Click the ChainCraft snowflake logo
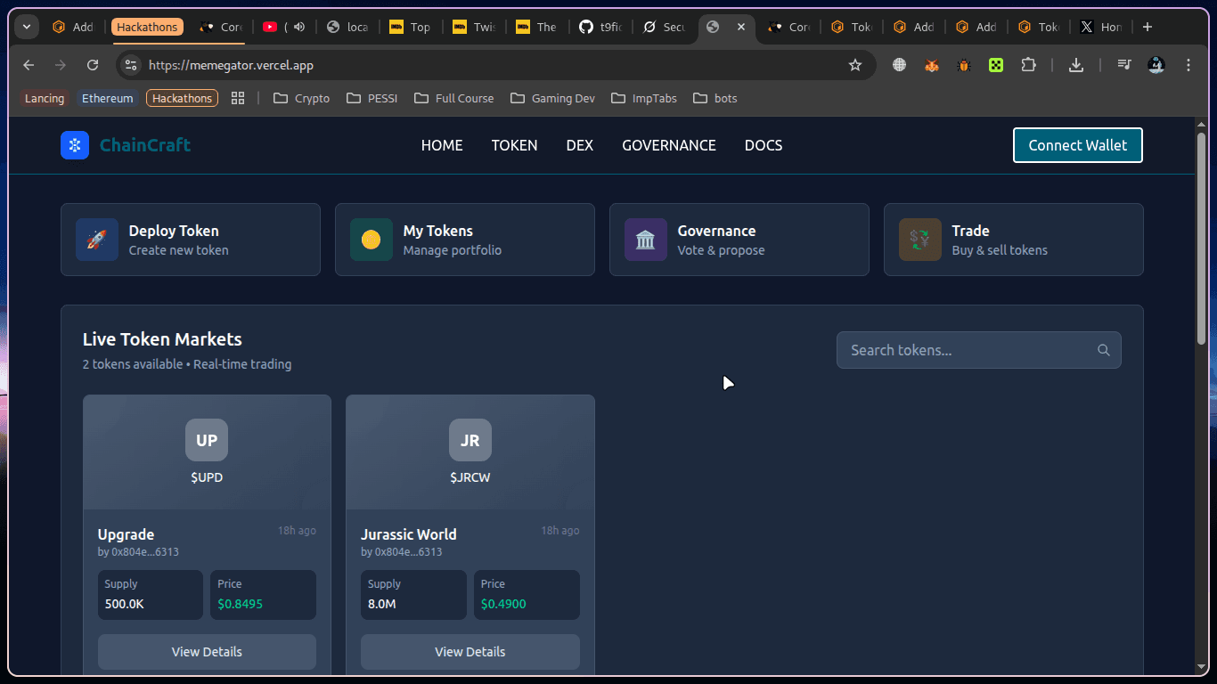The height and width of the screenshot is (684, 1217). (74, 145)
